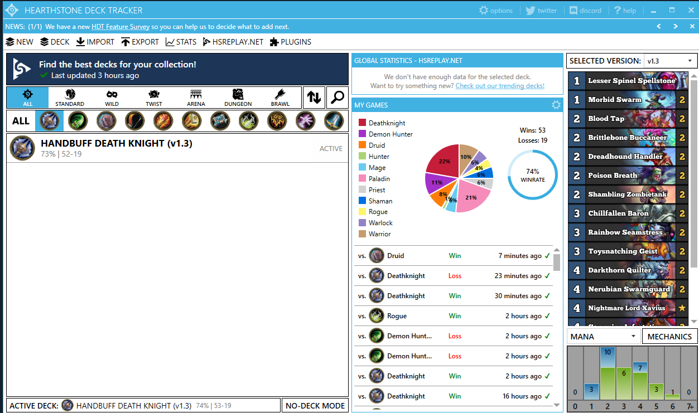699x413 pixels.
Task: Click the Deathknight red legend swatch
Action: pos(362,123)
